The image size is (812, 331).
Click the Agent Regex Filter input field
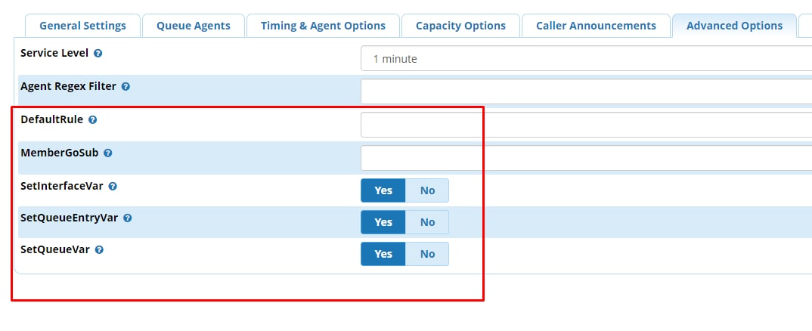tap(586, 91)
